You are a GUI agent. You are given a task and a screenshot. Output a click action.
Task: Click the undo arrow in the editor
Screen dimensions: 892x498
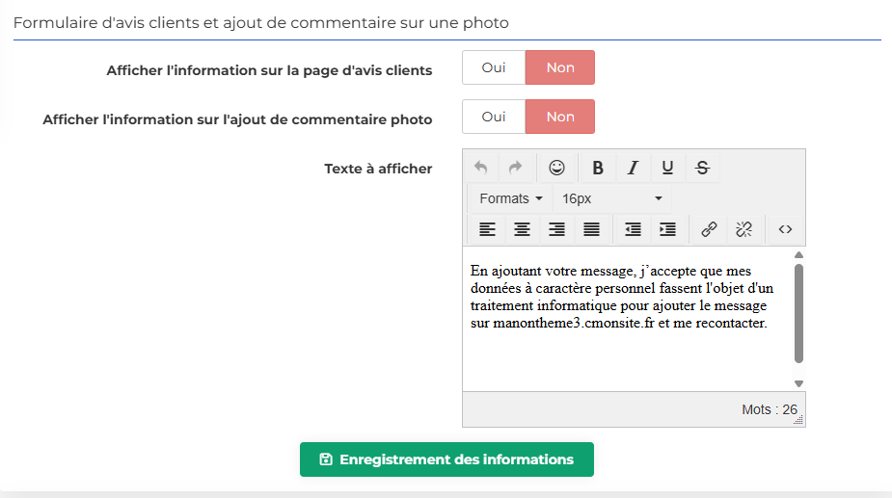pos(480,168)
